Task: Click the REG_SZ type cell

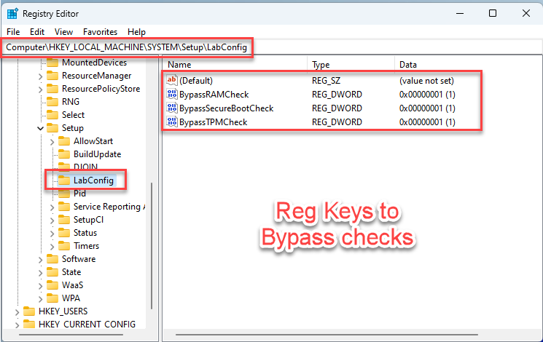Action: (327, 81)
